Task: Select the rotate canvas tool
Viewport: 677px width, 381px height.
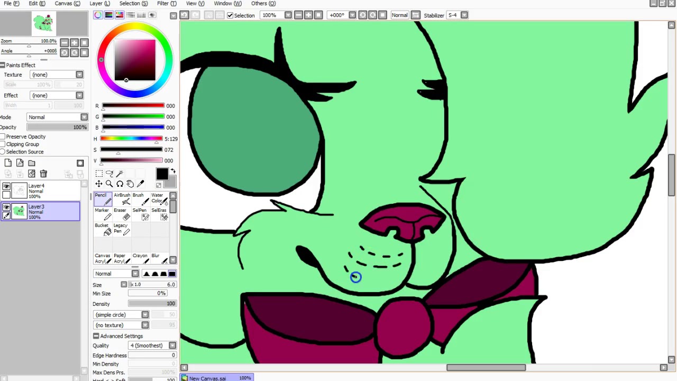Action: pos(120,184)
